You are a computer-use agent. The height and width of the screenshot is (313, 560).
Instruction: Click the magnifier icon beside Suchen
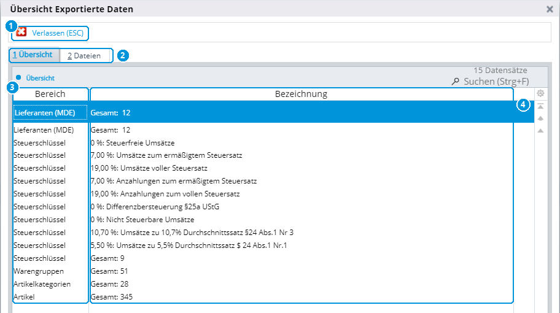[456, 82]
